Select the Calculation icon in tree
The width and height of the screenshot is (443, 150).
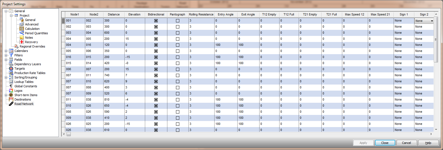click(22, 29)
